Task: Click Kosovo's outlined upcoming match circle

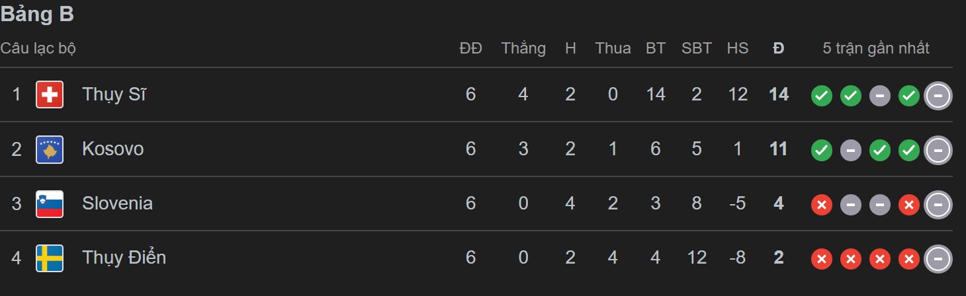Action: point(938,151)
